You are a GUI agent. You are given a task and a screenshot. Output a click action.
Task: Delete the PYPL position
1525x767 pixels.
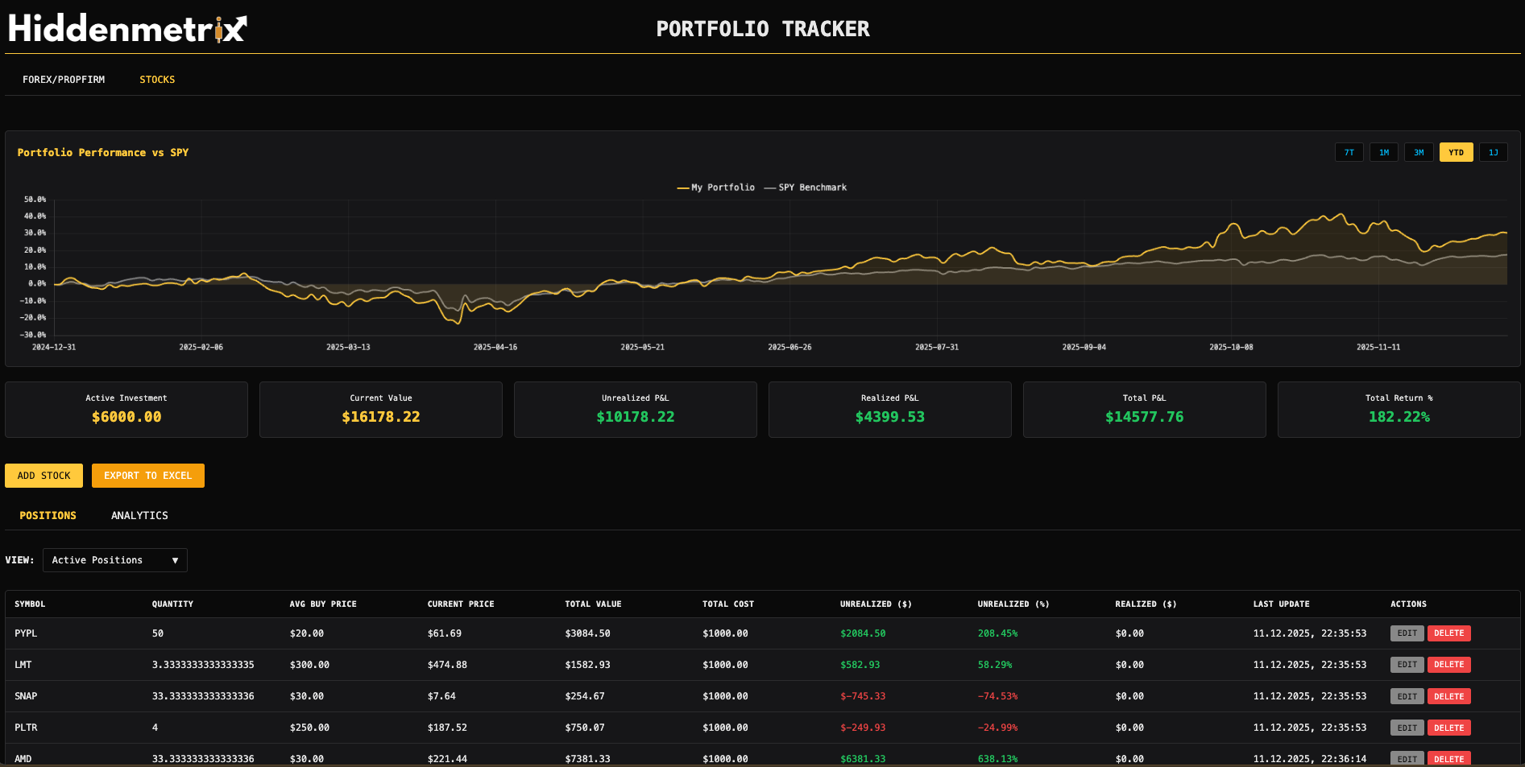coord(1448,633)
